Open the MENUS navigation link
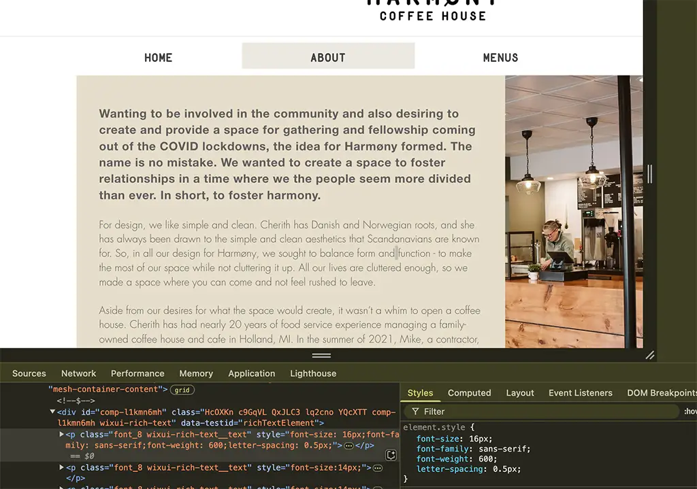The height and width of the screenshot is (489, 697). tap(500, 58)
